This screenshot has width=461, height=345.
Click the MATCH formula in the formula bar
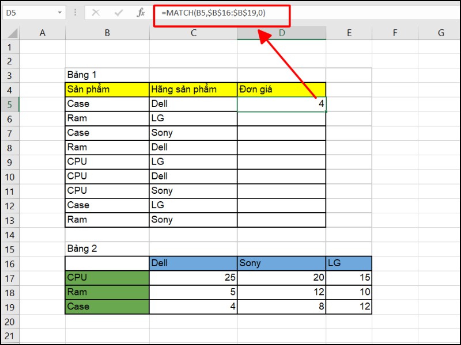(x=214, y=13)
